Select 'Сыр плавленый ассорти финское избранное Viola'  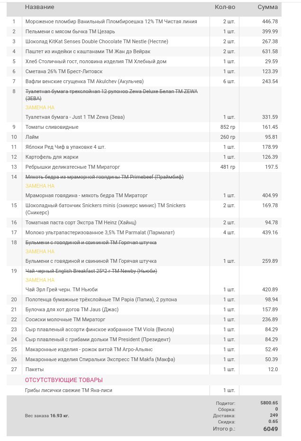tap(100, 329)
